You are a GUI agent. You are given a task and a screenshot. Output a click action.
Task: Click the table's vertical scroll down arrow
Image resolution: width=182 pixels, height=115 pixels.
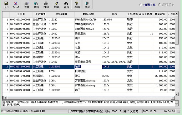pyautogui.click(x=177, y=94)
